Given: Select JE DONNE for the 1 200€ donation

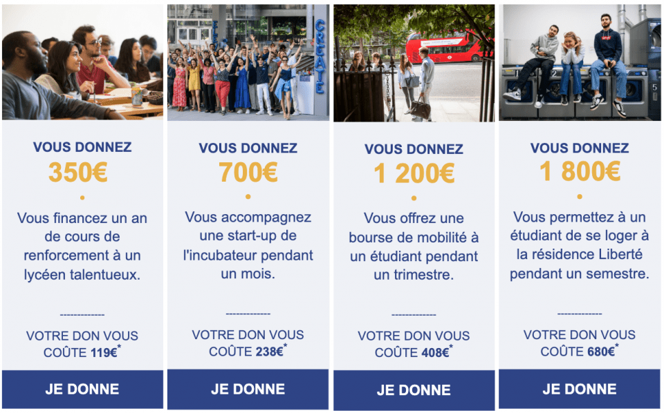Looking at the screenshot, I should pos(414,390).
